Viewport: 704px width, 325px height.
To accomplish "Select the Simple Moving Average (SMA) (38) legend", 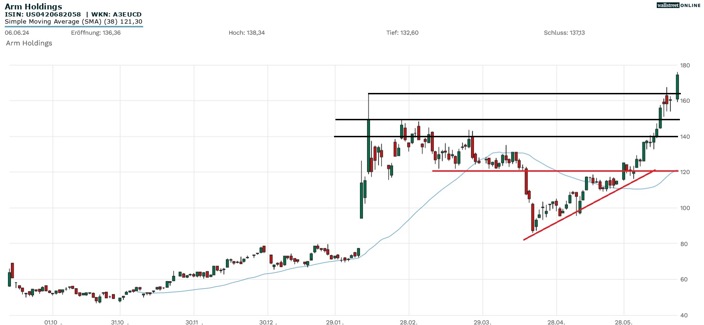I will (x=73, y=22).
